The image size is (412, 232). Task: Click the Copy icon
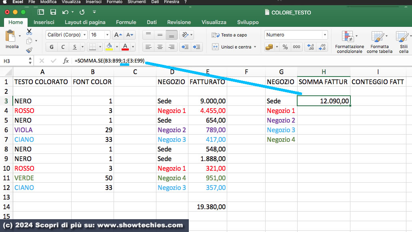click(29, 41)
